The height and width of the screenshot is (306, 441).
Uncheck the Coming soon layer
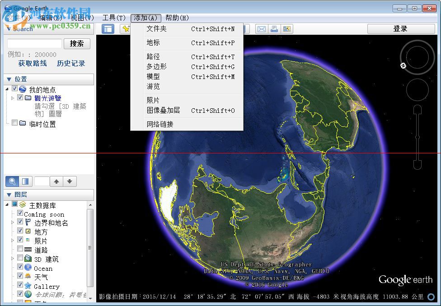(x=20, y=214)
